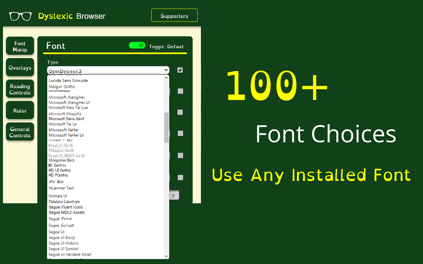Open the Type font dropdown
Screen dimensions: 423x264
pos(108,70)
